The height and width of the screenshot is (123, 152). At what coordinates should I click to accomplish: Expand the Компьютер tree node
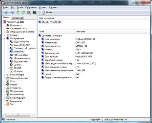click(5, 25)
